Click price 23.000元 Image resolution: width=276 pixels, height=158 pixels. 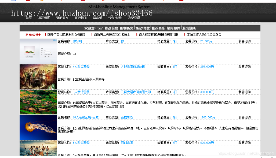(206, 41)
